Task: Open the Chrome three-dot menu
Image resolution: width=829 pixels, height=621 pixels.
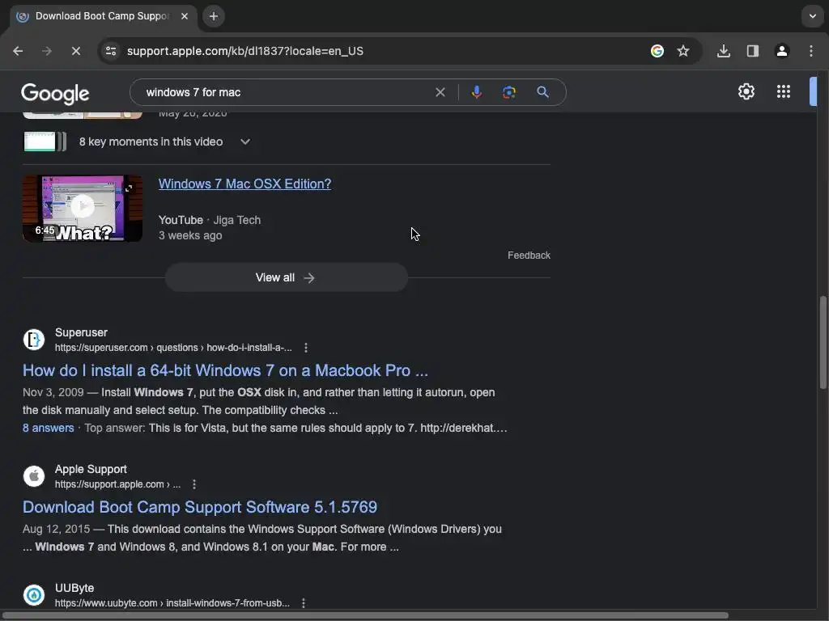Action: pyautogui.click(x=811, y=51)
